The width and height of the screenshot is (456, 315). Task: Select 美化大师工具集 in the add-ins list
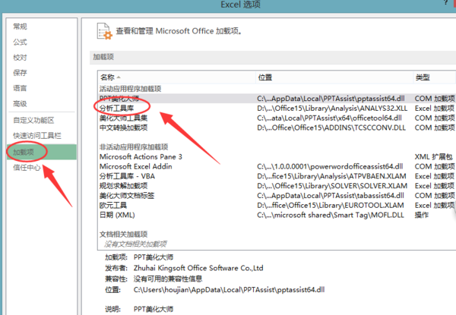124,118
